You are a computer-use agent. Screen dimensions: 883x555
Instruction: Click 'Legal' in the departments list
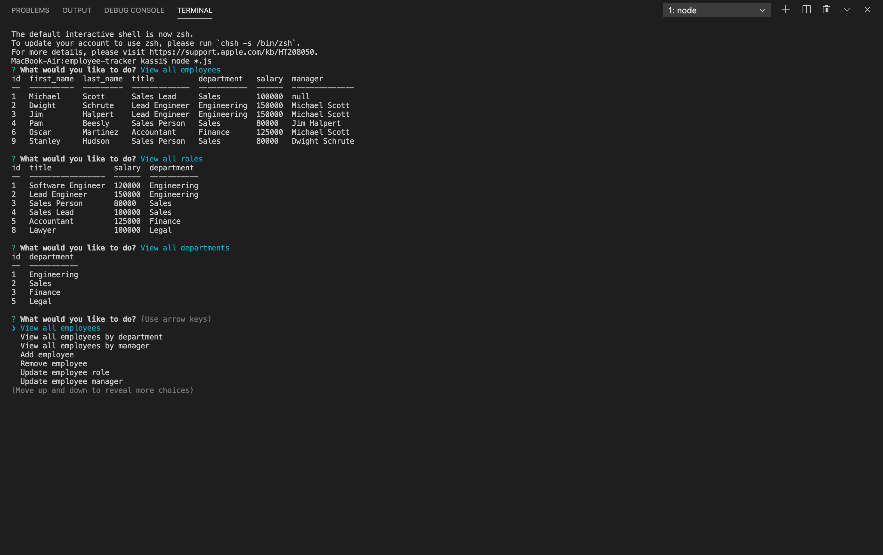click(x=40, y=301)
